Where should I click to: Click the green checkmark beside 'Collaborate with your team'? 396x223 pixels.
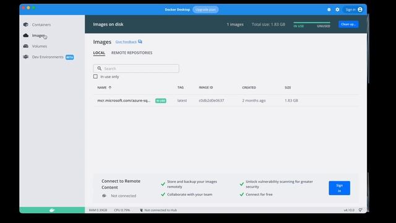click(163, 195)
